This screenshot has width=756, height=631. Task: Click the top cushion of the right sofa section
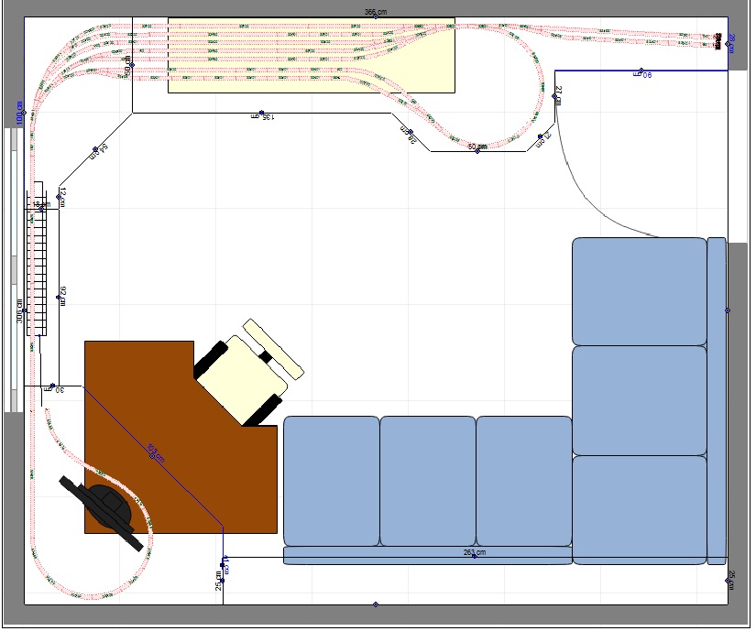click(x=639, y=290)
